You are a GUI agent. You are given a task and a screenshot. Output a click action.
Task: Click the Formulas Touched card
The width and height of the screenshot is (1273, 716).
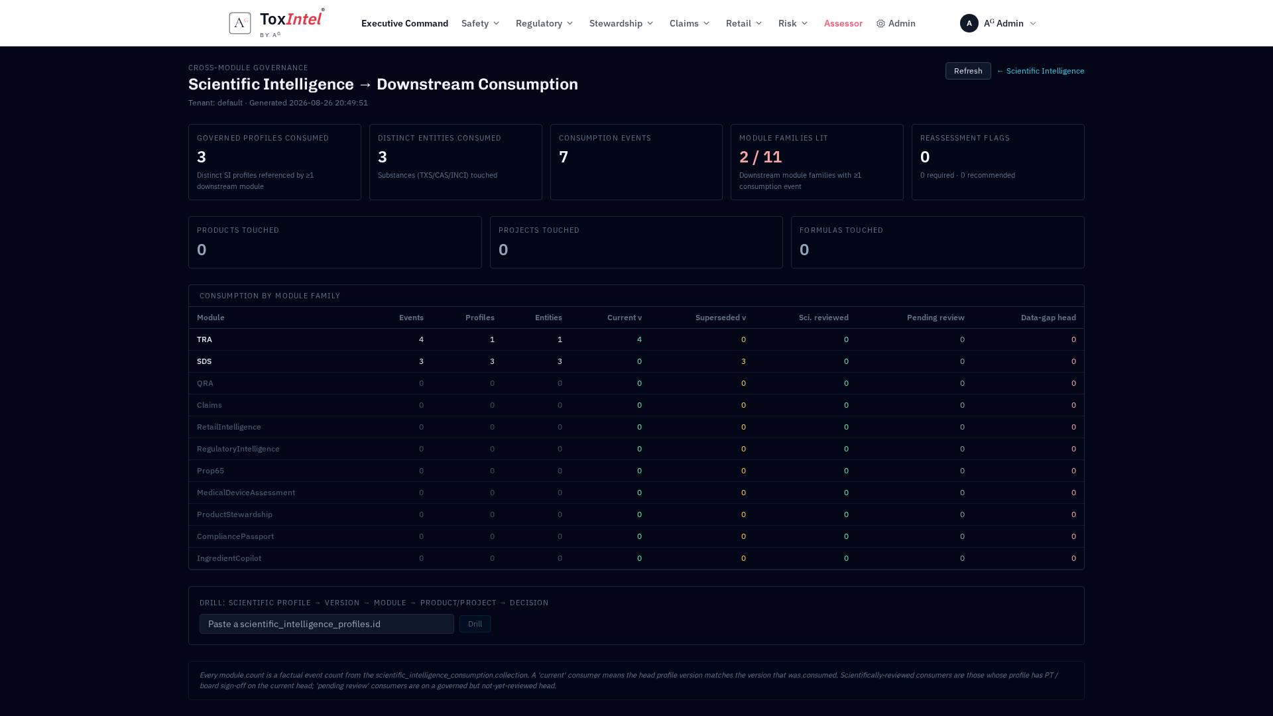pos(938,242)
